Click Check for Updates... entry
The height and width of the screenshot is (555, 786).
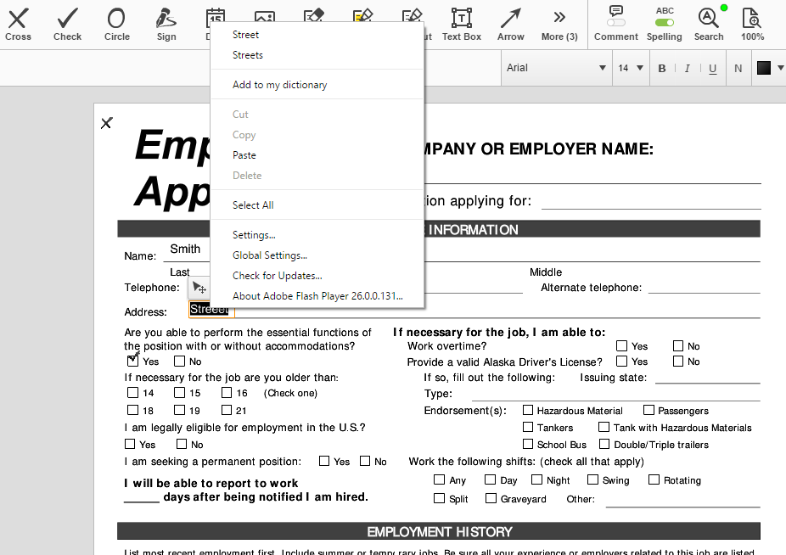point(317,276)
